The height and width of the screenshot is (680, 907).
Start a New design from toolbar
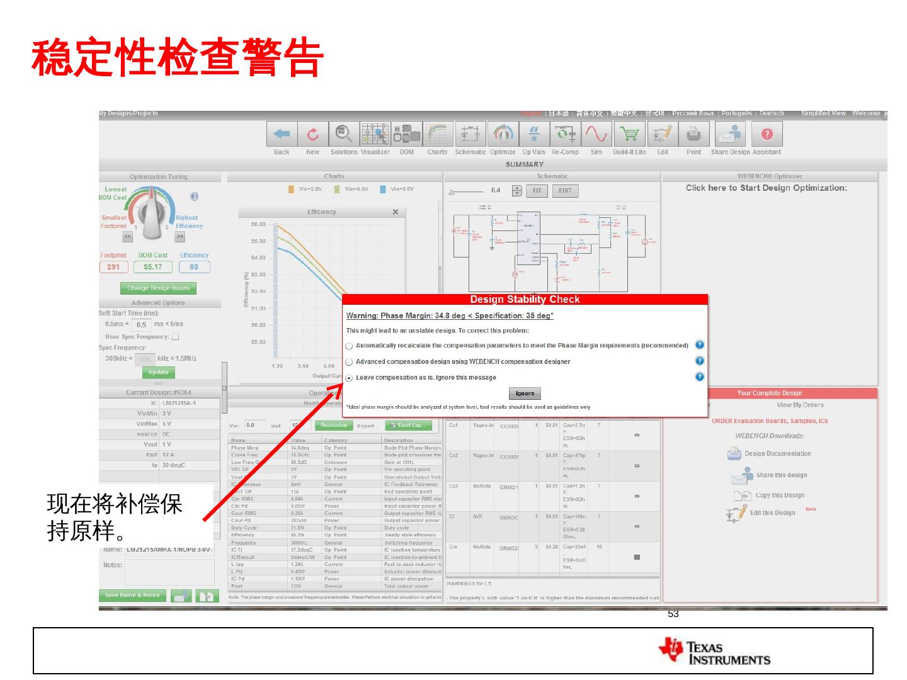pos(312,133)
